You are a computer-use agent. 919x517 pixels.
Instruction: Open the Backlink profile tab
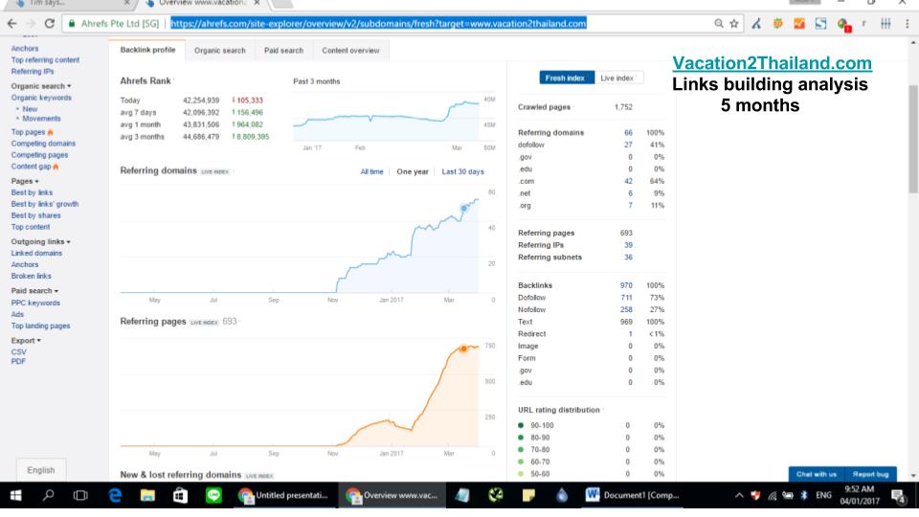click(x=147, y=50)
